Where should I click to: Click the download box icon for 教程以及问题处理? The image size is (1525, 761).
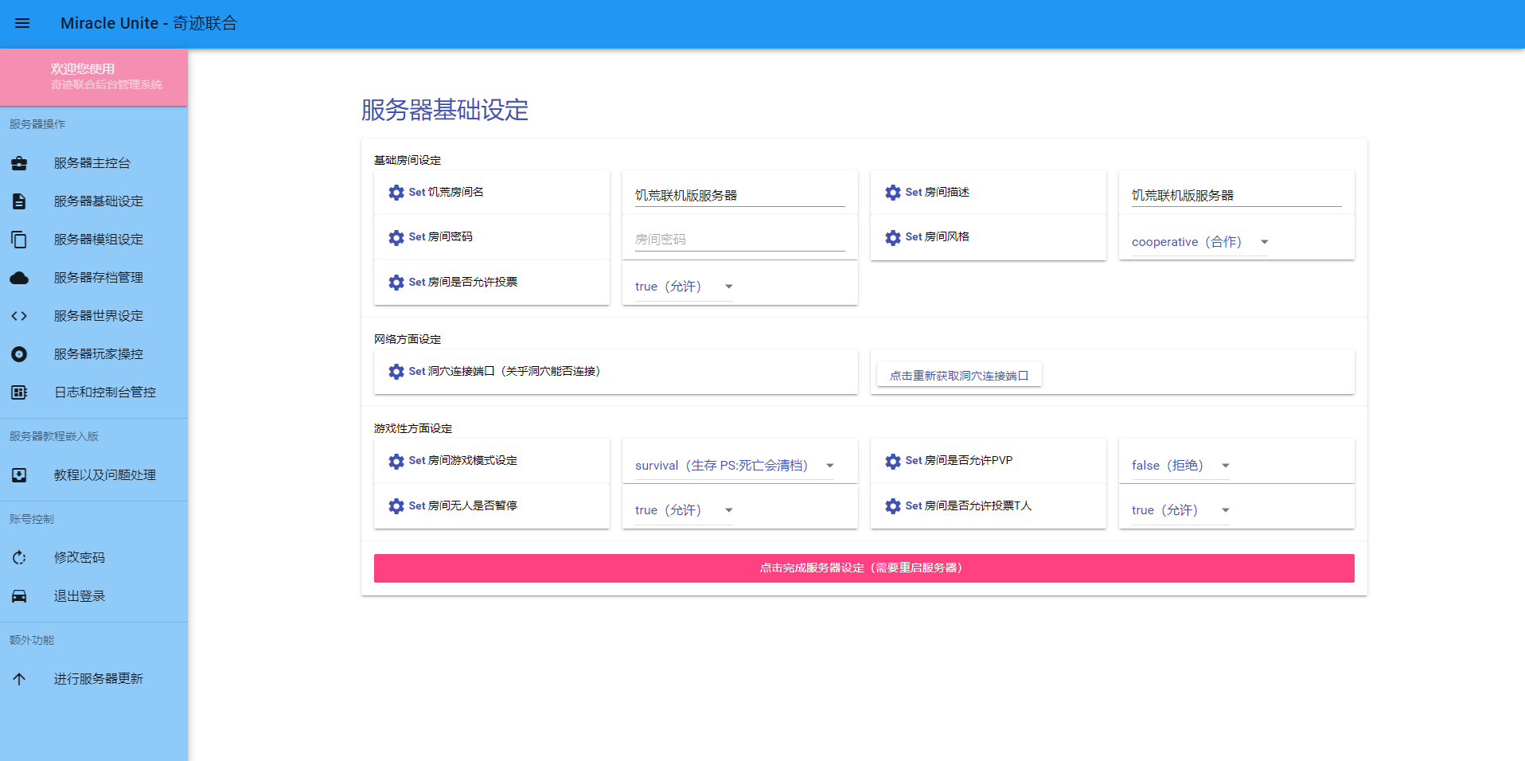[x=19, y=475]
